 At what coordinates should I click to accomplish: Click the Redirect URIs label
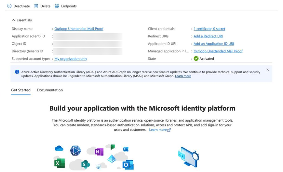[158, 36]
